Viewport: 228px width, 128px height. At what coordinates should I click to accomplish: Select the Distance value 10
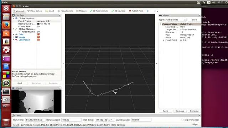click(x=182, y=32)
